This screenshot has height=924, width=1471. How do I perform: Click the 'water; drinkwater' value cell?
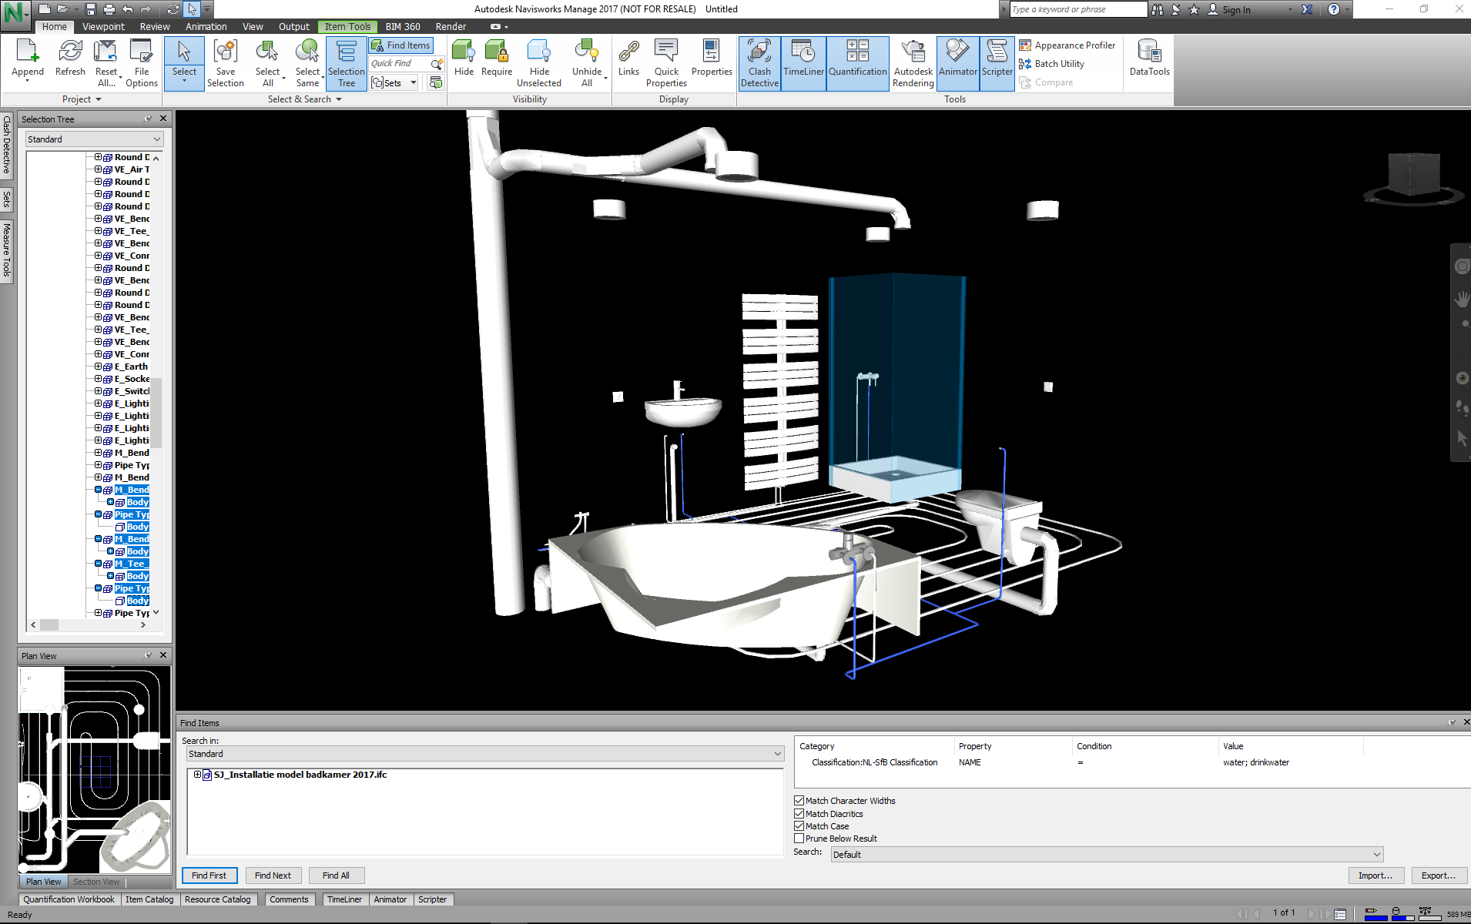point(1255,762)
